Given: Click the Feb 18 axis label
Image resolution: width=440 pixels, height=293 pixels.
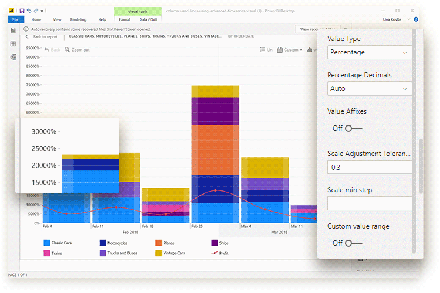Looking at the screenshot, I should (147, 226).
